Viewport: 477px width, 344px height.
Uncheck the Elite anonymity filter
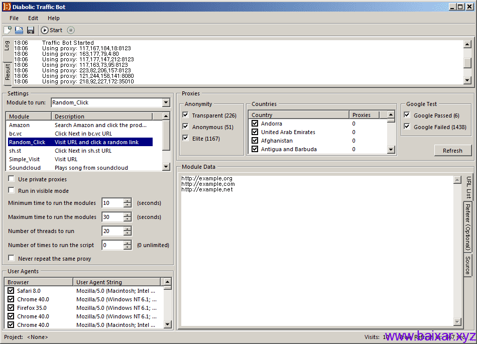tap(186, 138)
